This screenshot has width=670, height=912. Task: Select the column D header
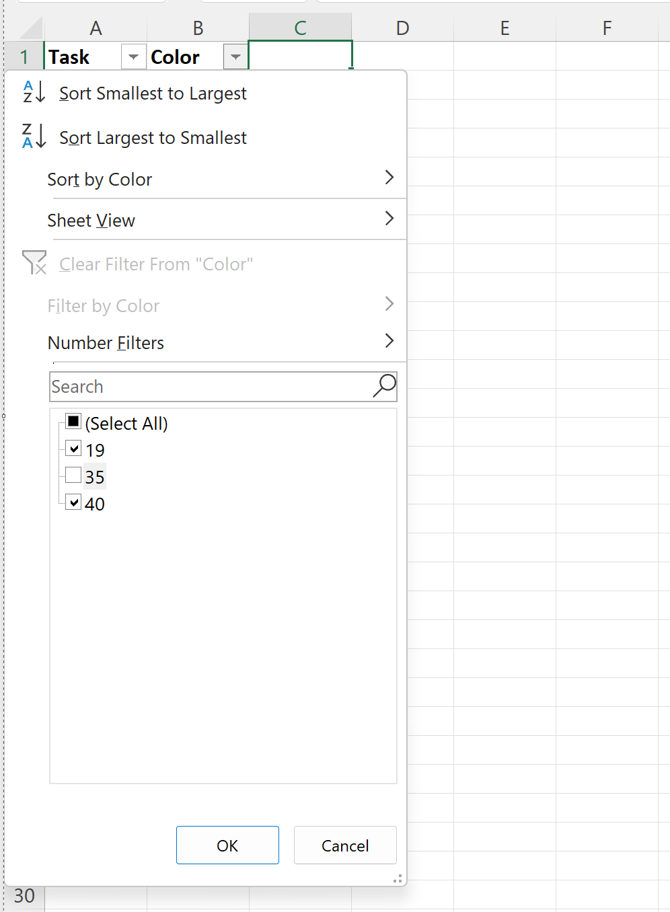[402, 28]
